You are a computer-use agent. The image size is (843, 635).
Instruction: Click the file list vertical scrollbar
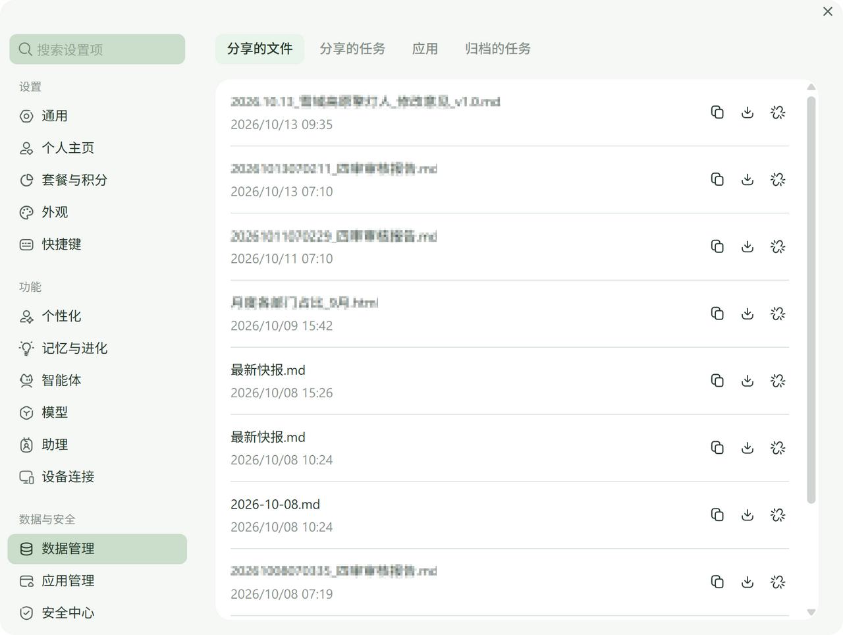click(811, 300)
